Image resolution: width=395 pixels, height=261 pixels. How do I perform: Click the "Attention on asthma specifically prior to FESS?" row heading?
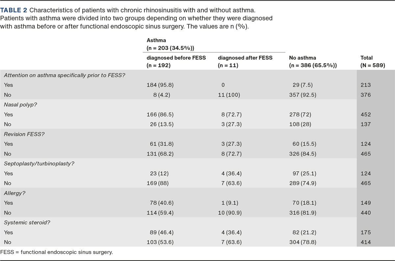click(65, 75)
